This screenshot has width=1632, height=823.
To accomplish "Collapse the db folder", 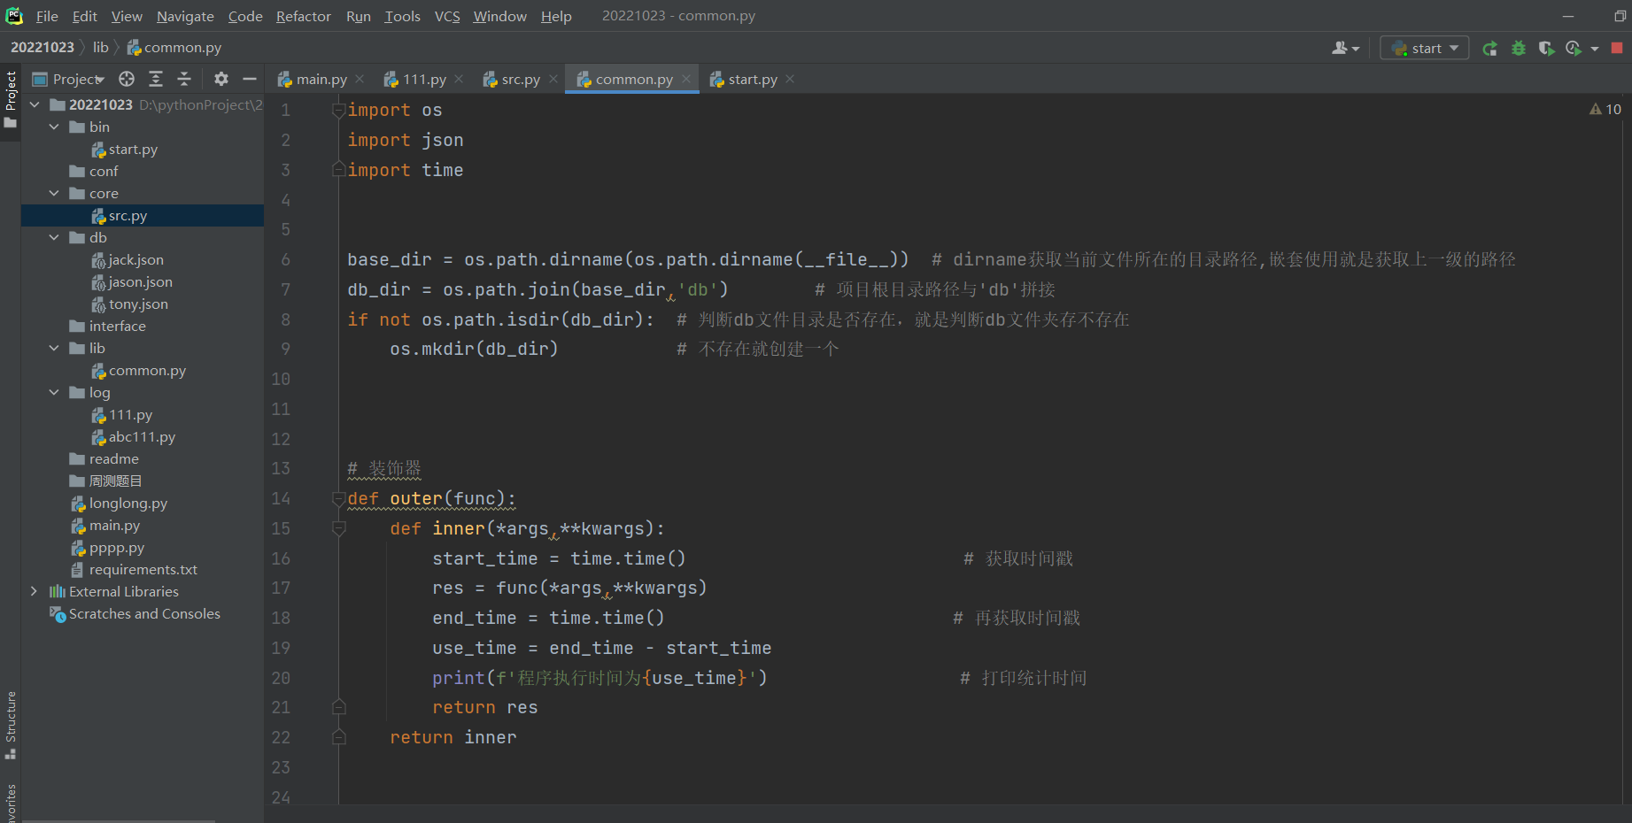I will pyautogui.click(x=54, y=237).
